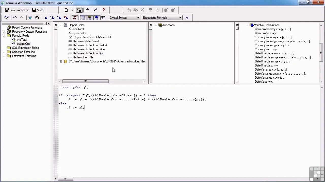Check formula syntax with the X+2 icon
The height and width of the screenshot is (182, 325).
point(6,17)
